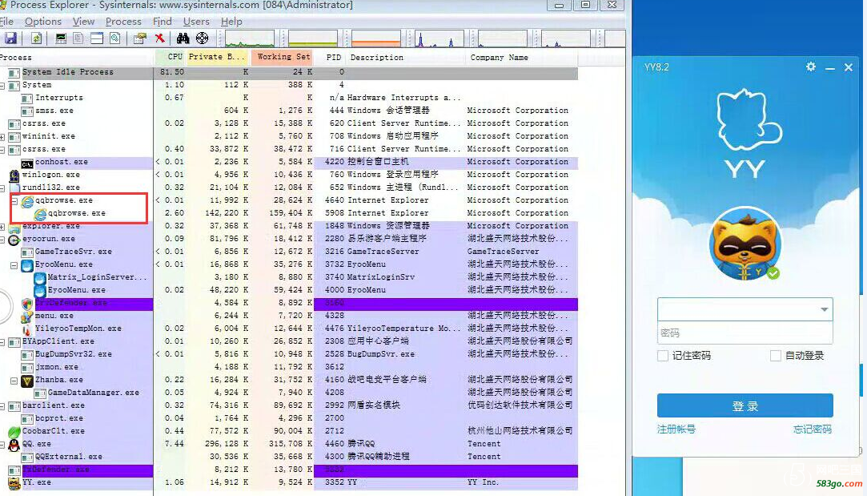Open the View menu
Viewport: 867px width, 496px height.
83,22
